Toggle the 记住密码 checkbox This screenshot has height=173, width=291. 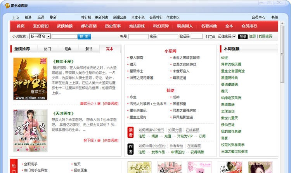coord(234,36)
